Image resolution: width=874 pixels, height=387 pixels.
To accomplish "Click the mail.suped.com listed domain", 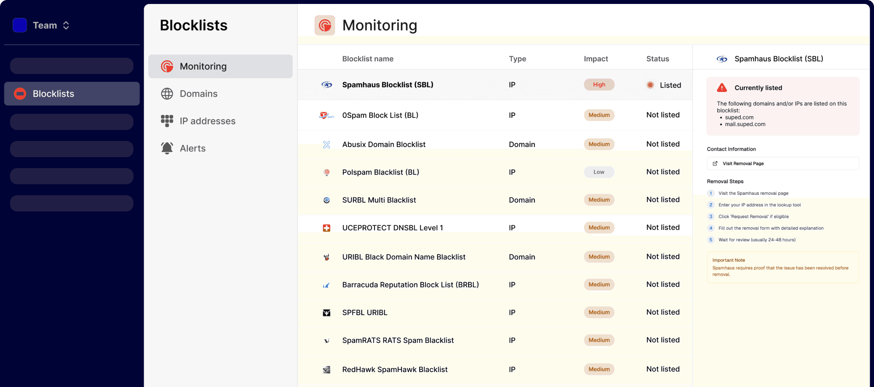I will point(745,124).
